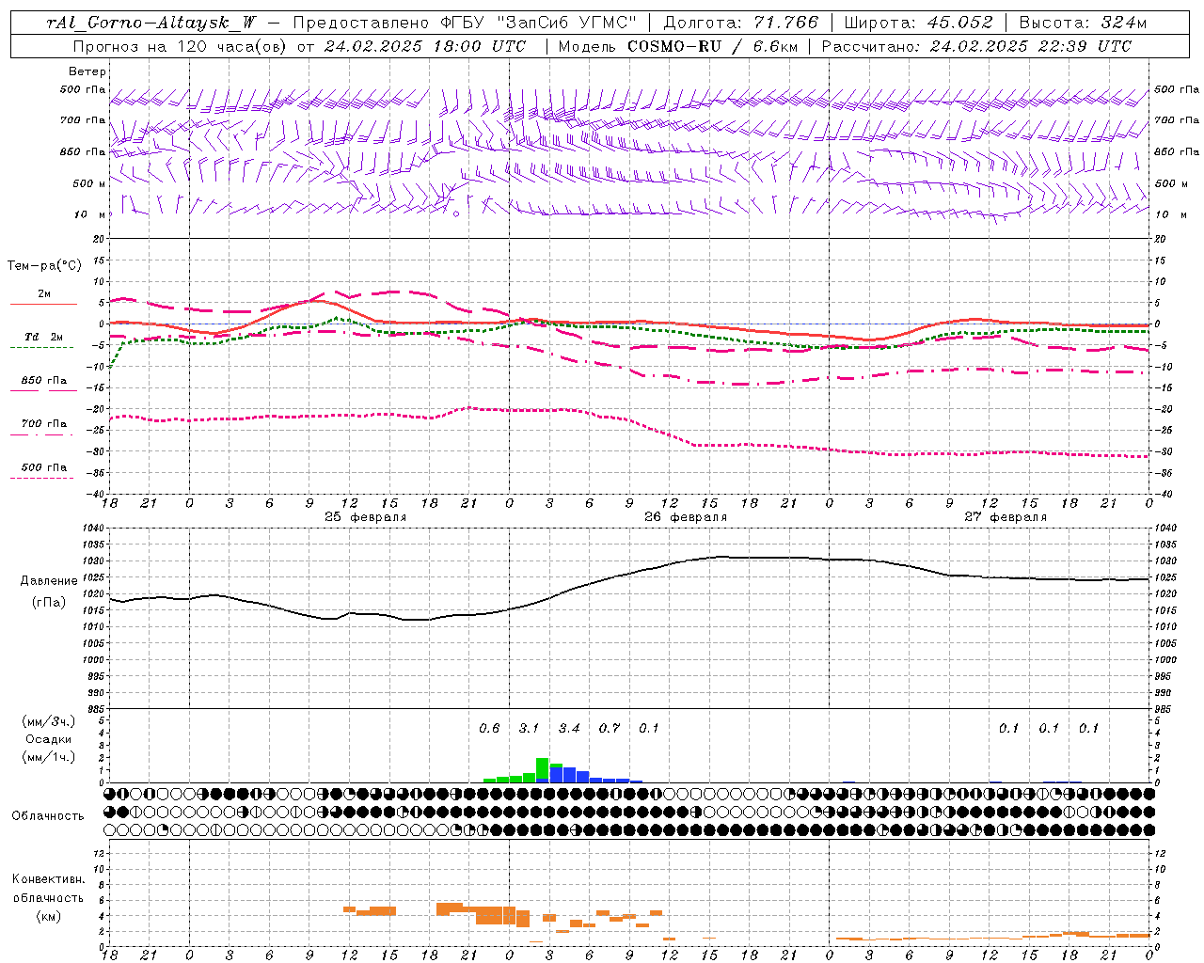
Task: Click the precipitation total 3.1
Action: [x=530, y=729]
